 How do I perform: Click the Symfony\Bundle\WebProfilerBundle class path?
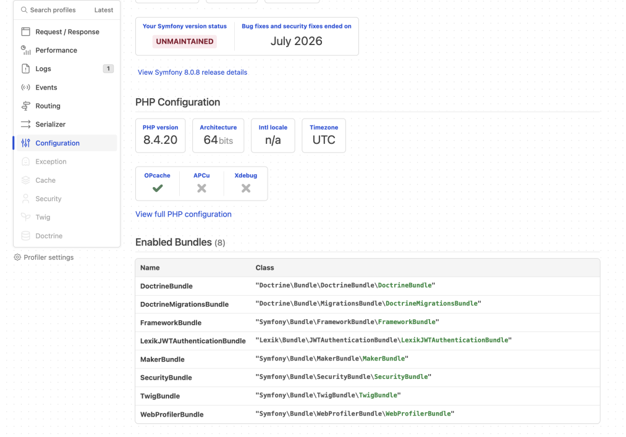(x=355, y=414)
